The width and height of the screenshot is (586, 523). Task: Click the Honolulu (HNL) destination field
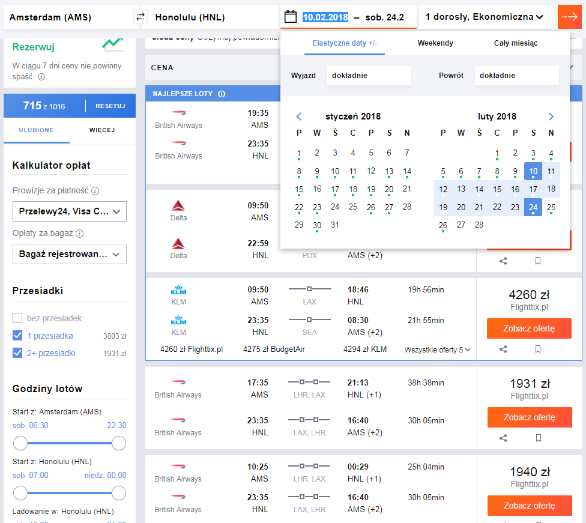coord(210,17)
